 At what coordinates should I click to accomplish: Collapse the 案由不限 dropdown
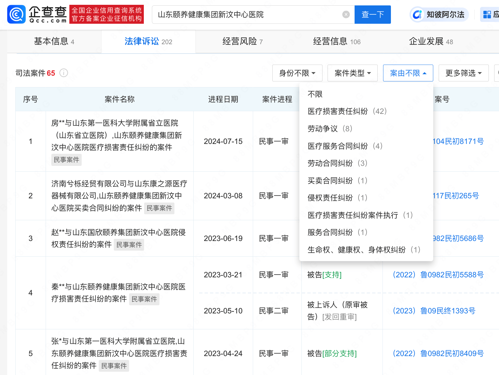[408, 73]
